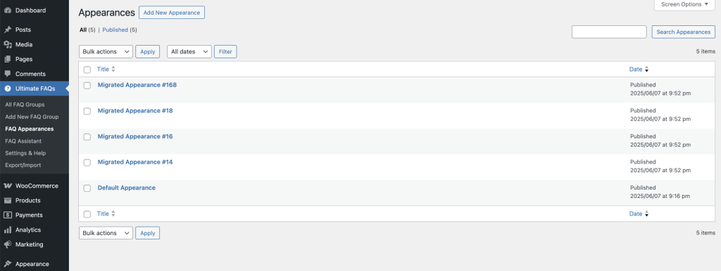
Task: Open the Migrated Appearance #16 link
Action: pyautogui.click(x=135, y=137)
